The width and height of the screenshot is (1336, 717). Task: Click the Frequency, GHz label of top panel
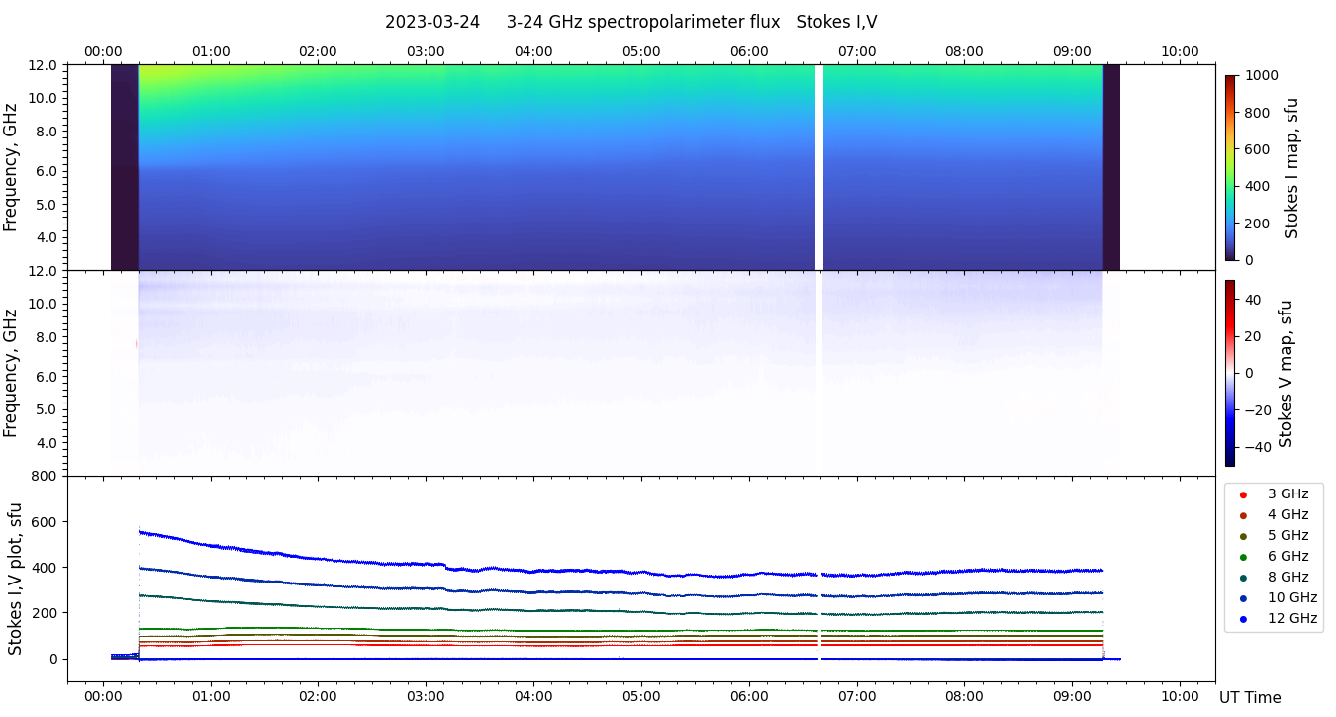11,167
